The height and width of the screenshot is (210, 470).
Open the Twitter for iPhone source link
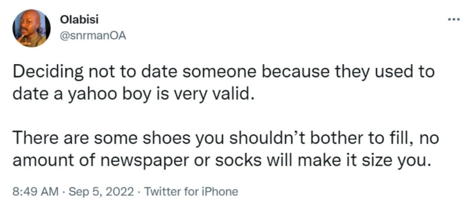[191, 191]
